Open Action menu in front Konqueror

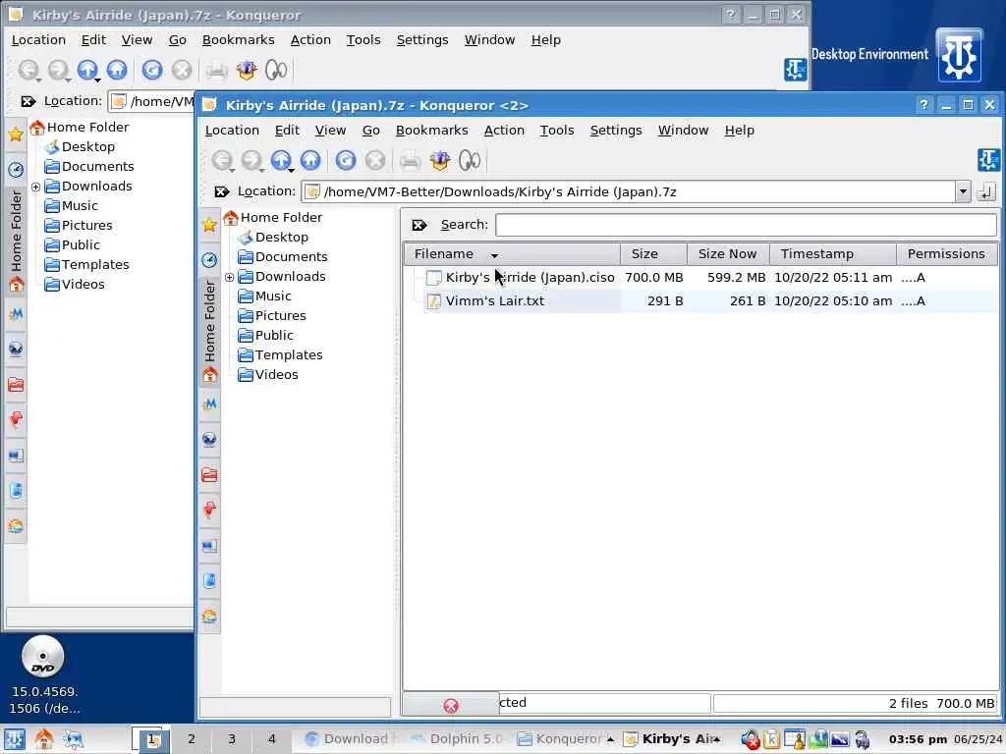[504, 131]
